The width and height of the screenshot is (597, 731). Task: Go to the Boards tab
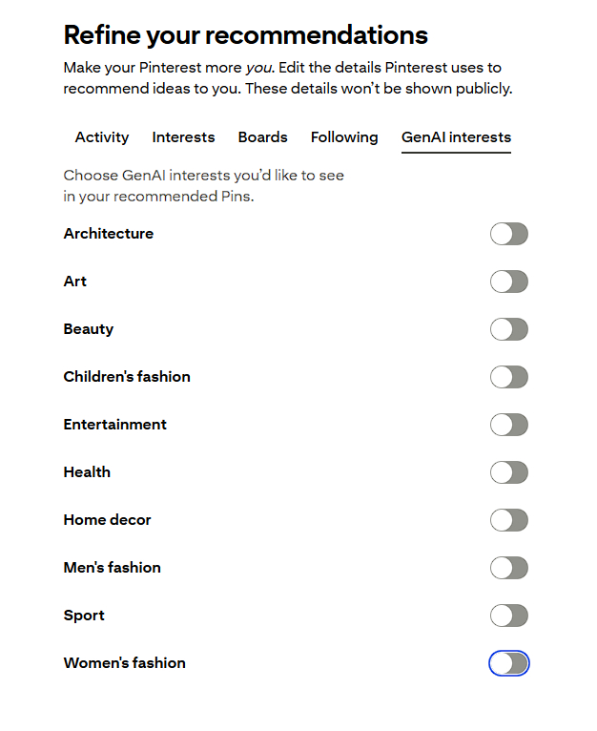click(262, 137)
